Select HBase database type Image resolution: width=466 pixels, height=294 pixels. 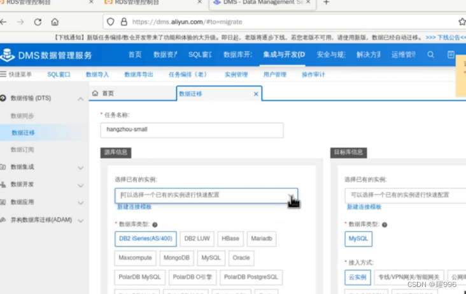pyautogui.click(x=230, y=239)
